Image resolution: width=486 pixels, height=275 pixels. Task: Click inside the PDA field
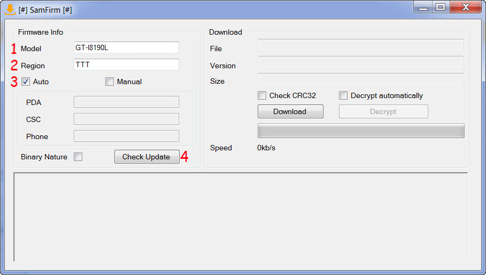pyautogui.click(x=126, y=102)
